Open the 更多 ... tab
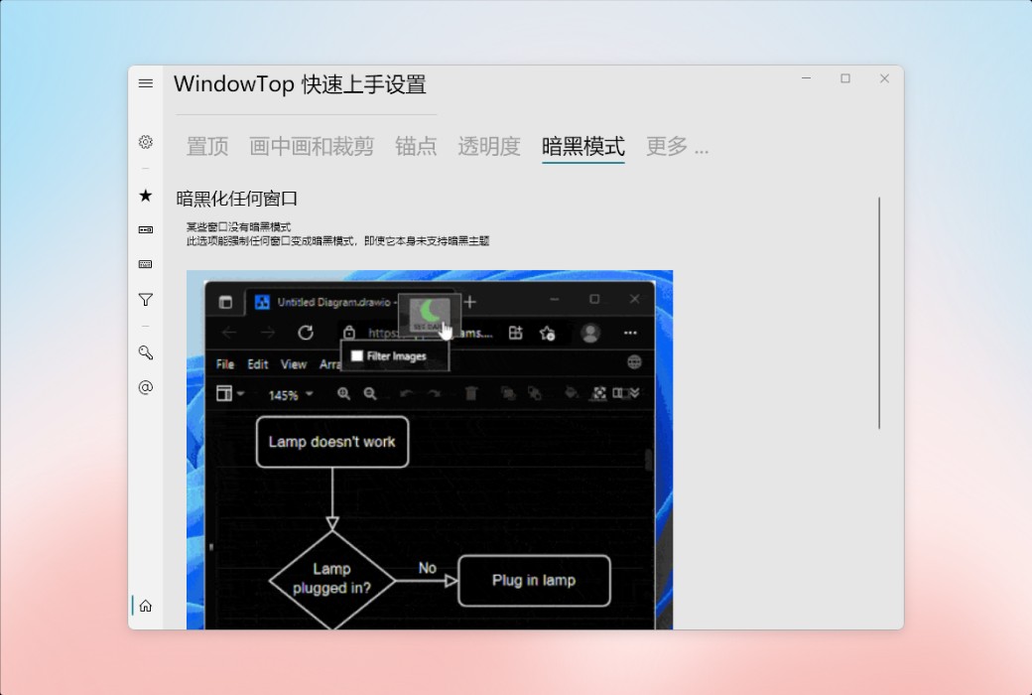Viewport: 1032px width, 695px height. pos(677,146)
